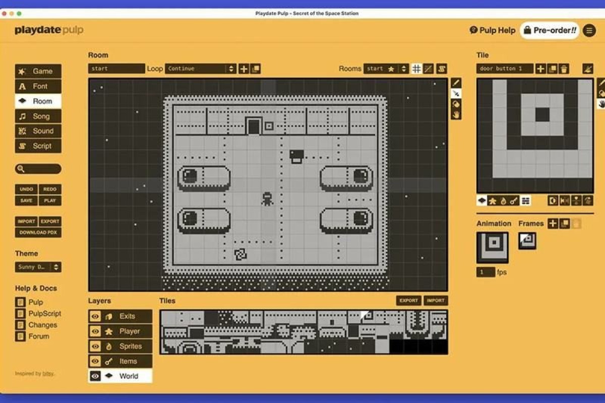Viewport: 605px width, 403px height.
Task: Click the tile palette strip
Action: coord(304,332)
